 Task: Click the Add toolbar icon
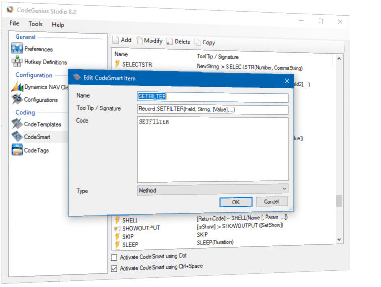[x=116, y=40]
